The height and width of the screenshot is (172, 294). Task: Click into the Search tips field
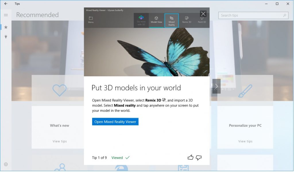(x=253, y=15)
